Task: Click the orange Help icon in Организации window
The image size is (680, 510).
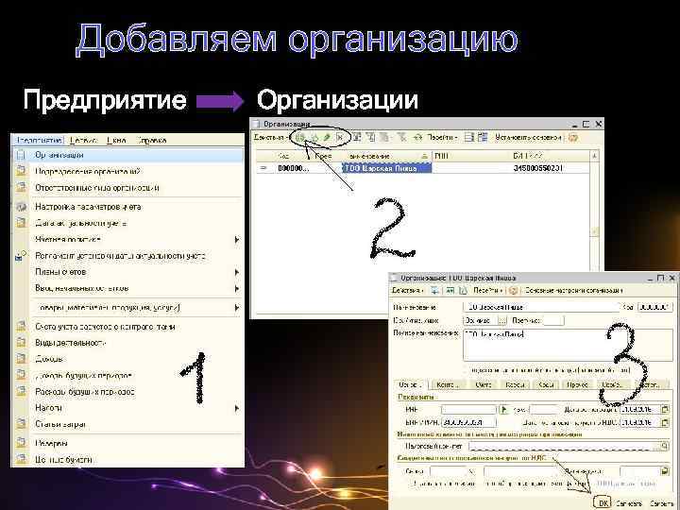Action: [x=573, y=138]
